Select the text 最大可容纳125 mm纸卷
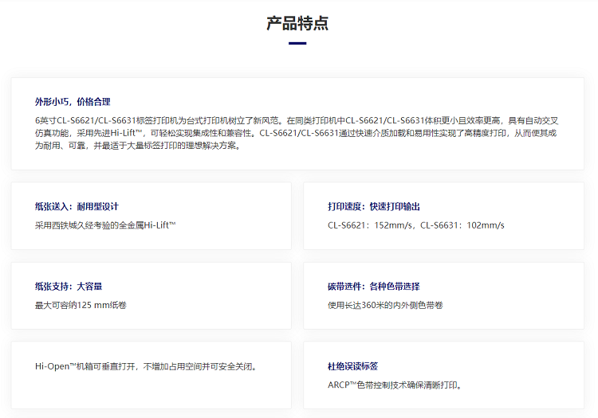 click(x=81, y=305)
